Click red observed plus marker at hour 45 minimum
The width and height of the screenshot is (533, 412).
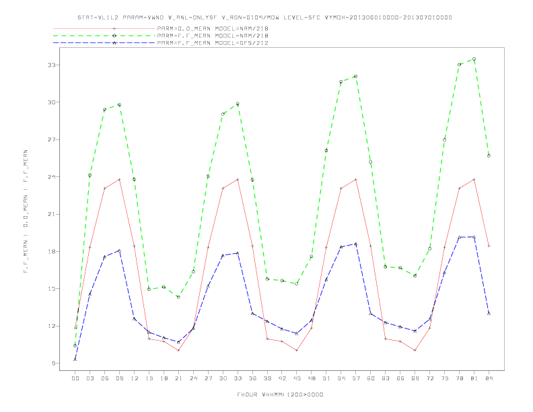point(297,351)
